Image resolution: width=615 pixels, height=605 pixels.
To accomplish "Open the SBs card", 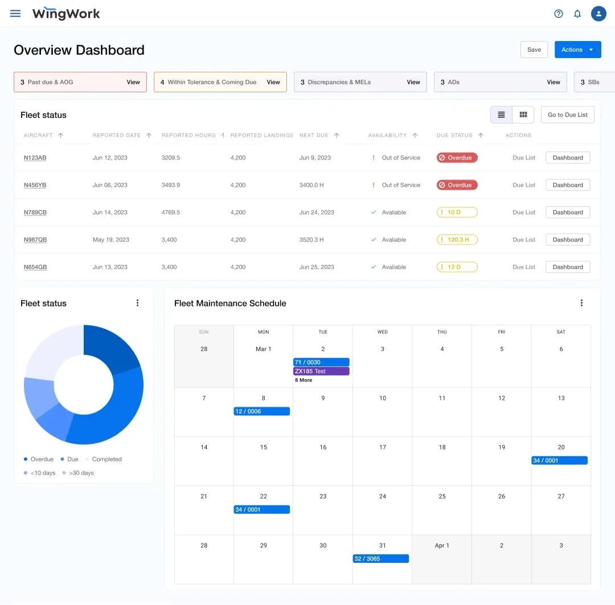I will pyautogui.click(x=594, y=82).
